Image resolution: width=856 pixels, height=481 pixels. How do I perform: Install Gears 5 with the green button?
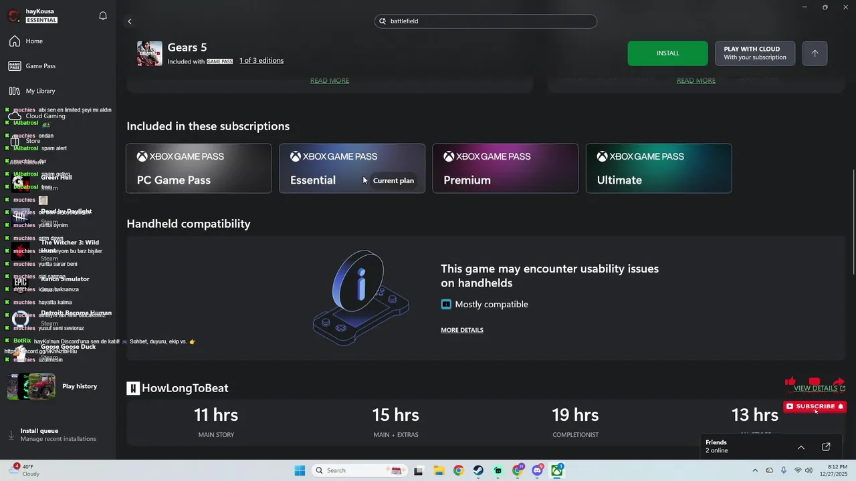point(667,53)
